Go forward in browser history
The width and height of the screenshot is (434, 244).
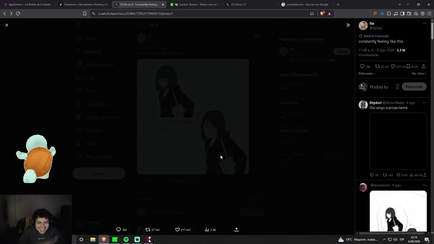[x=11, y=14]
